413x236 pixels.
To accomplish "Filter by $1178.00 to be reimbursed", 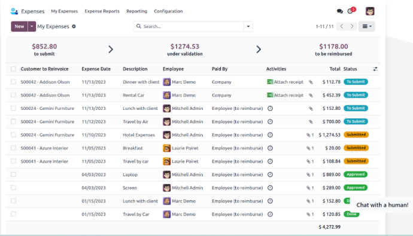I will (x=333, y=50).
